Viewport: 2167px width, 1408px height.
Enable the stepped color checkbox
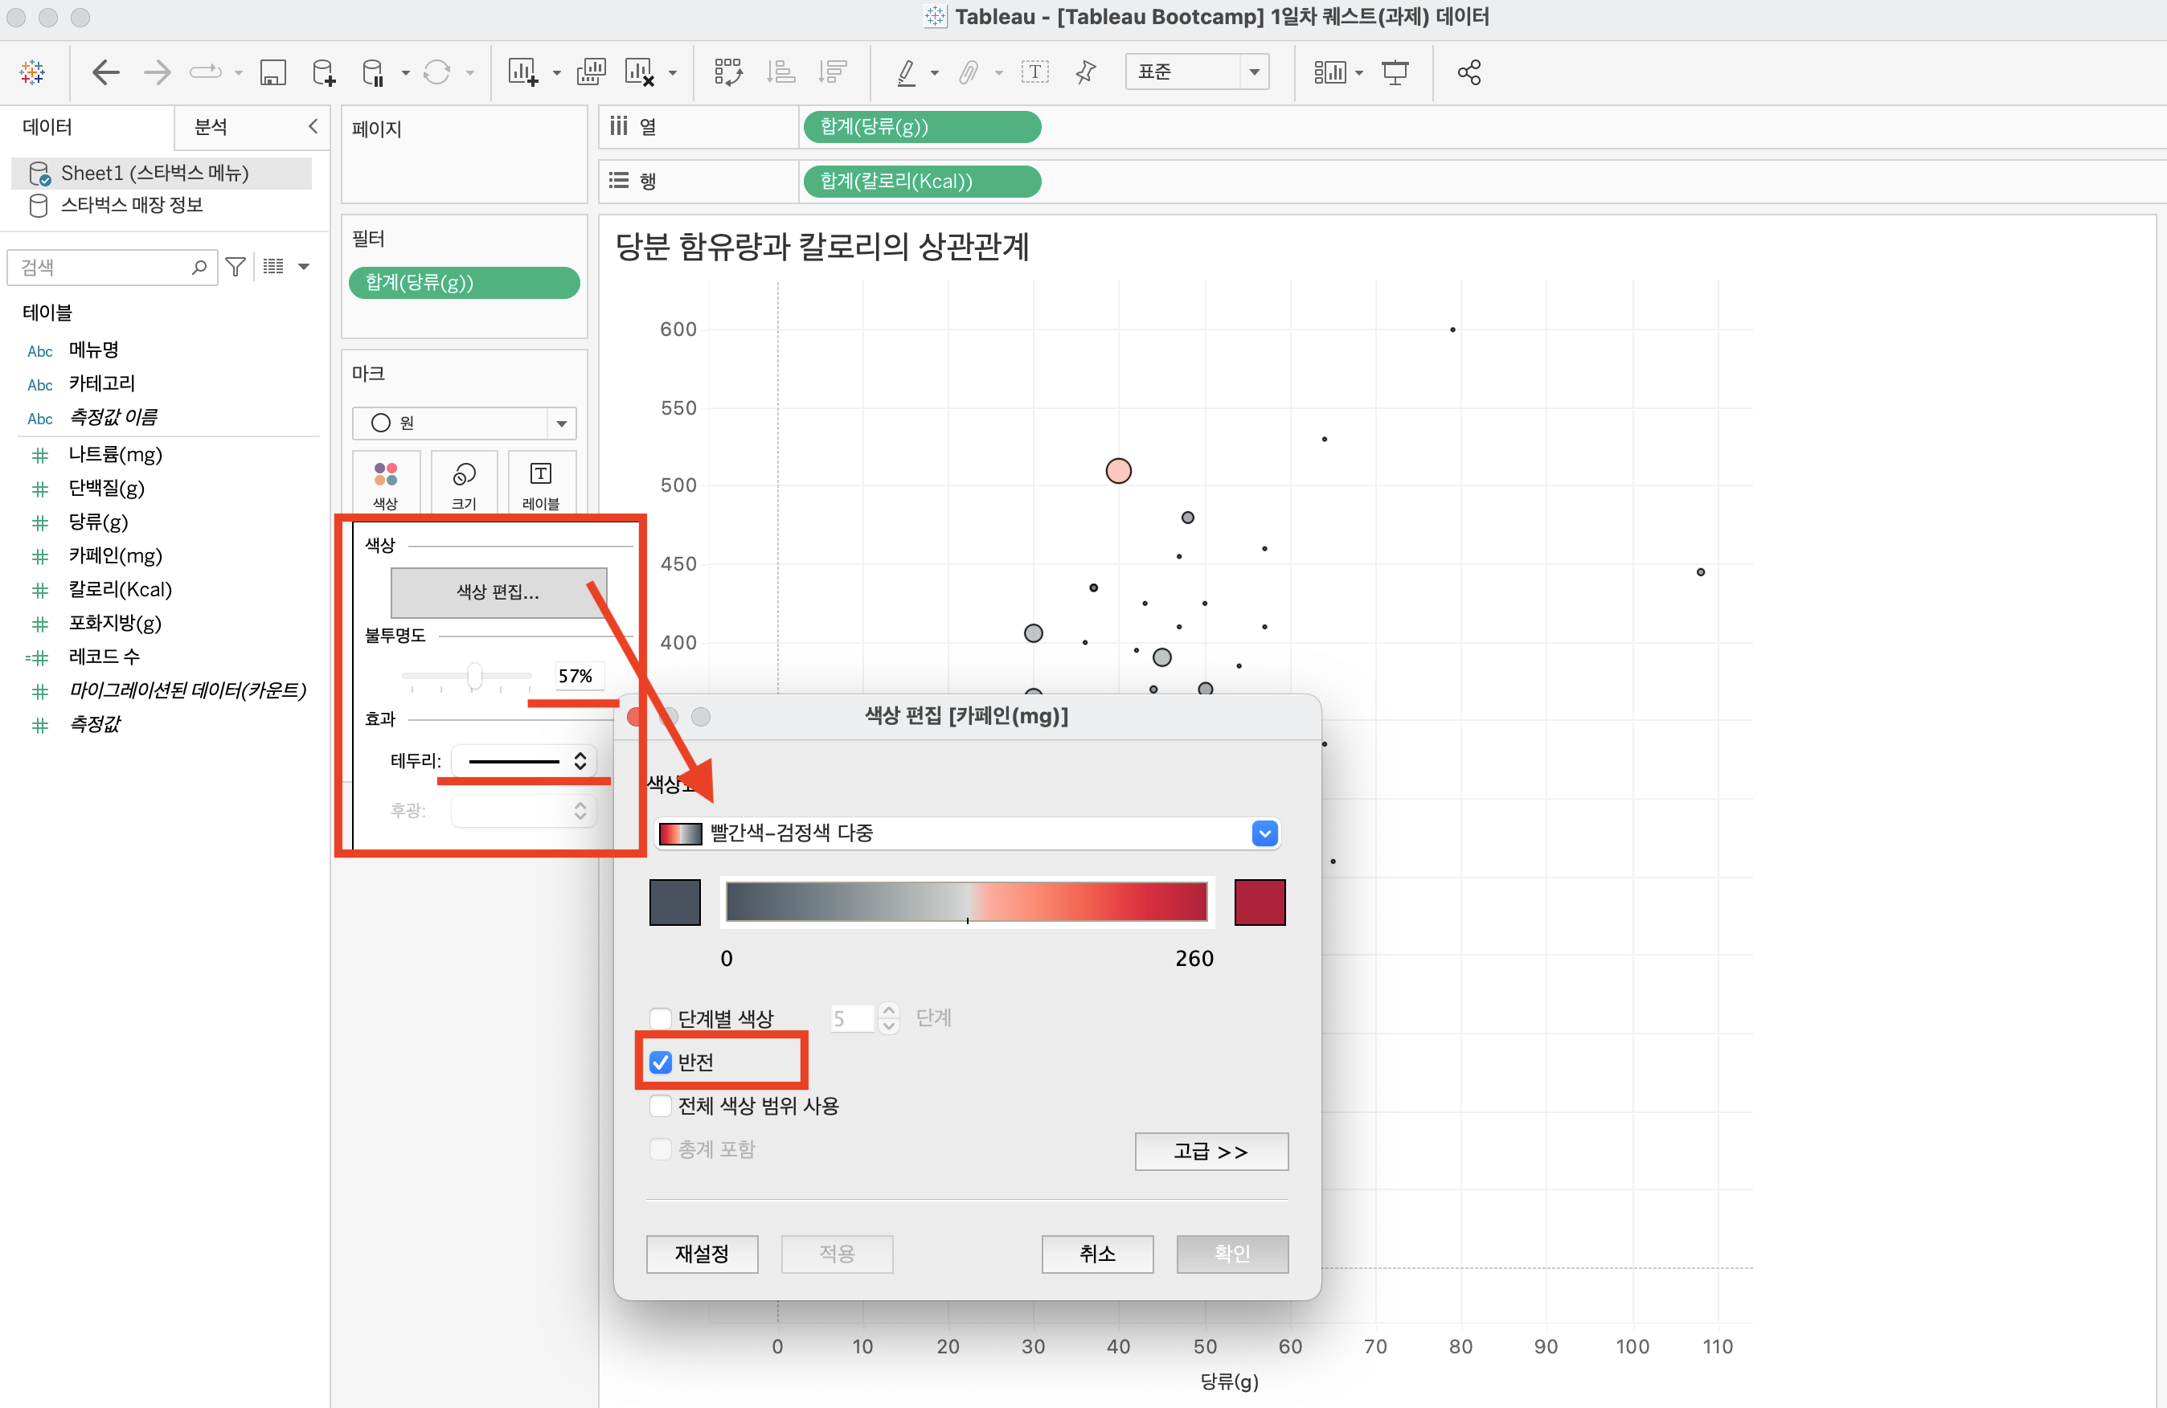click(661, 1017)
